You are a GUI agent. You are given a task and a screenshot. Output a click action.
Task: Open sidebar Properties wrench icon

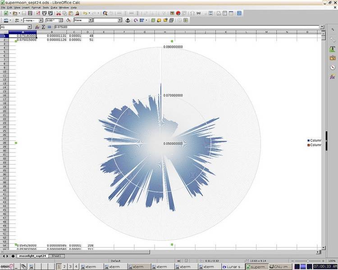[333, 40]
